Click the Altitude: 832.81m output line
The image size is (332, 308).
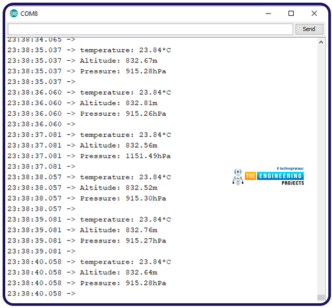coord(118,103)
